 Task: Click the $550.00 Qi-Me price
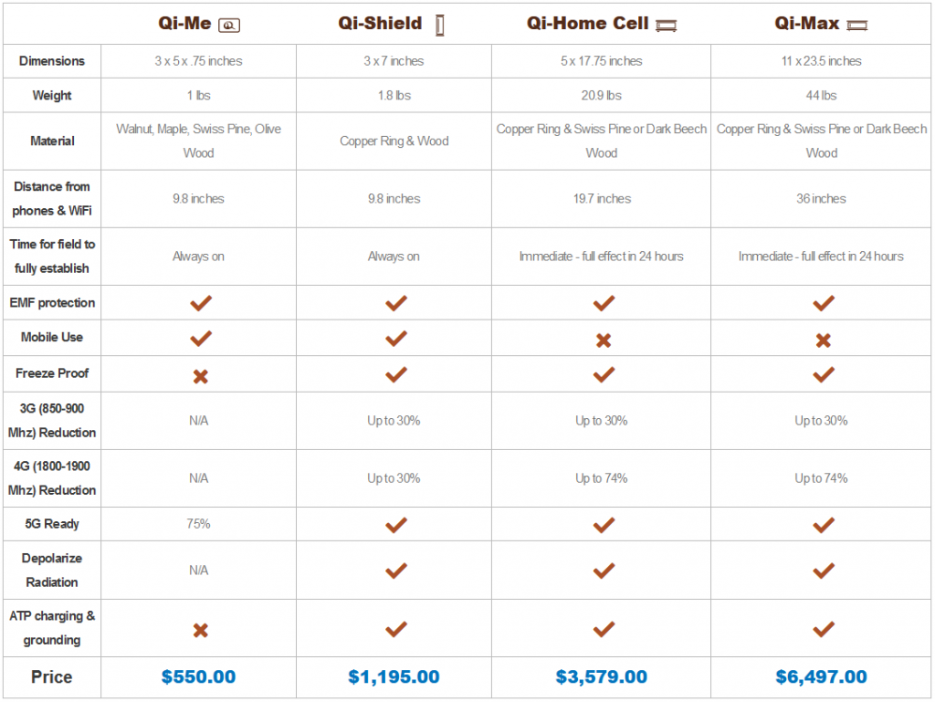(x=198, y=677)
